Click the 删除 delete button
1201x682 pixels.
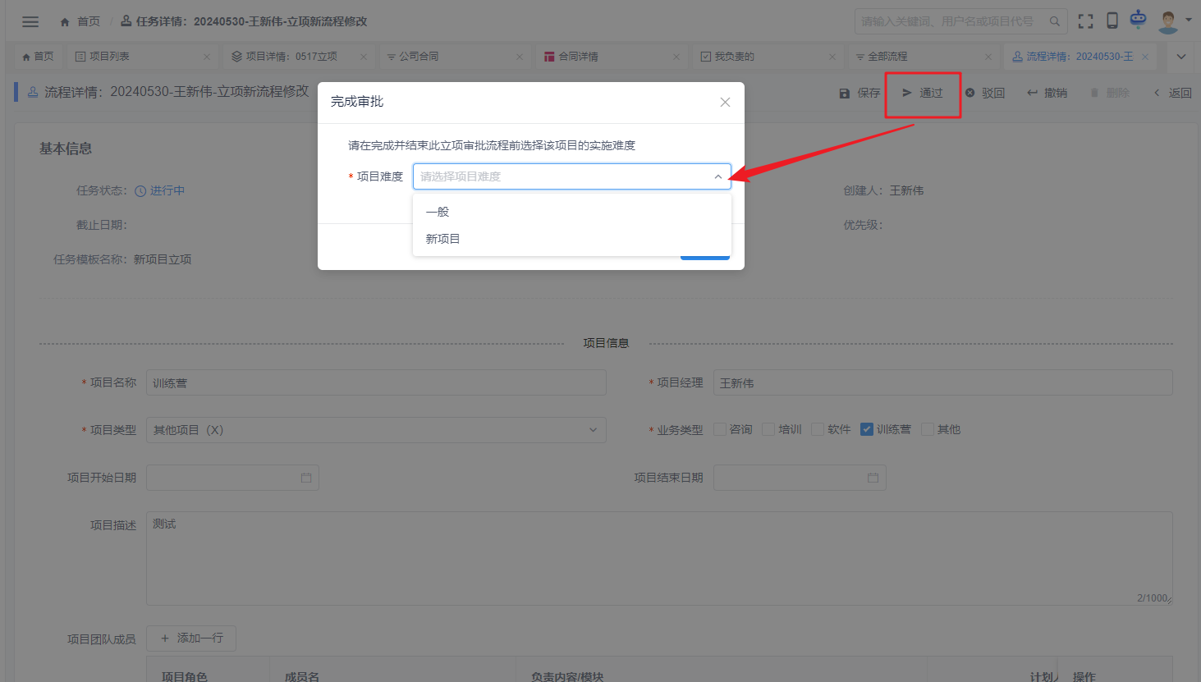click(x=1109, y=93)
